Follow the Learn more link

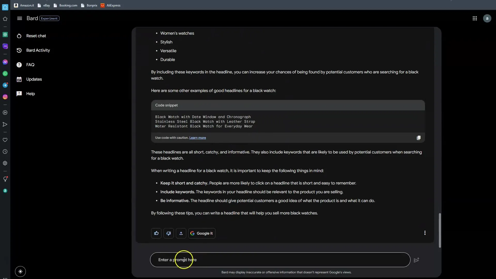(x=198, y=138)
